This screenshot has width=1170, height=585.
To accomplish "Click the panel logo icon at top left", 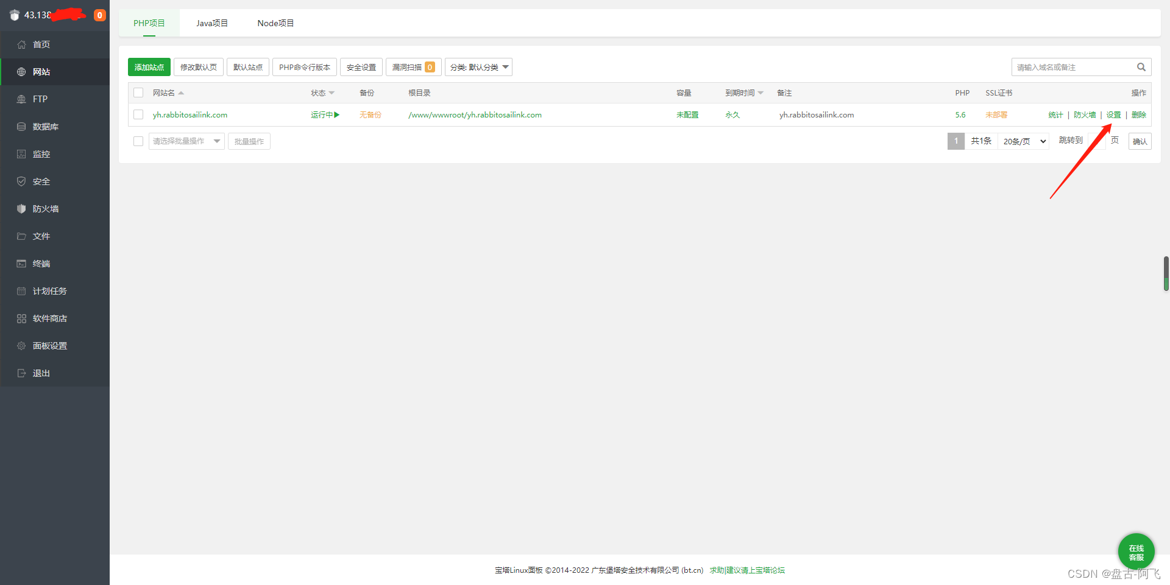I will click(15, 15).
